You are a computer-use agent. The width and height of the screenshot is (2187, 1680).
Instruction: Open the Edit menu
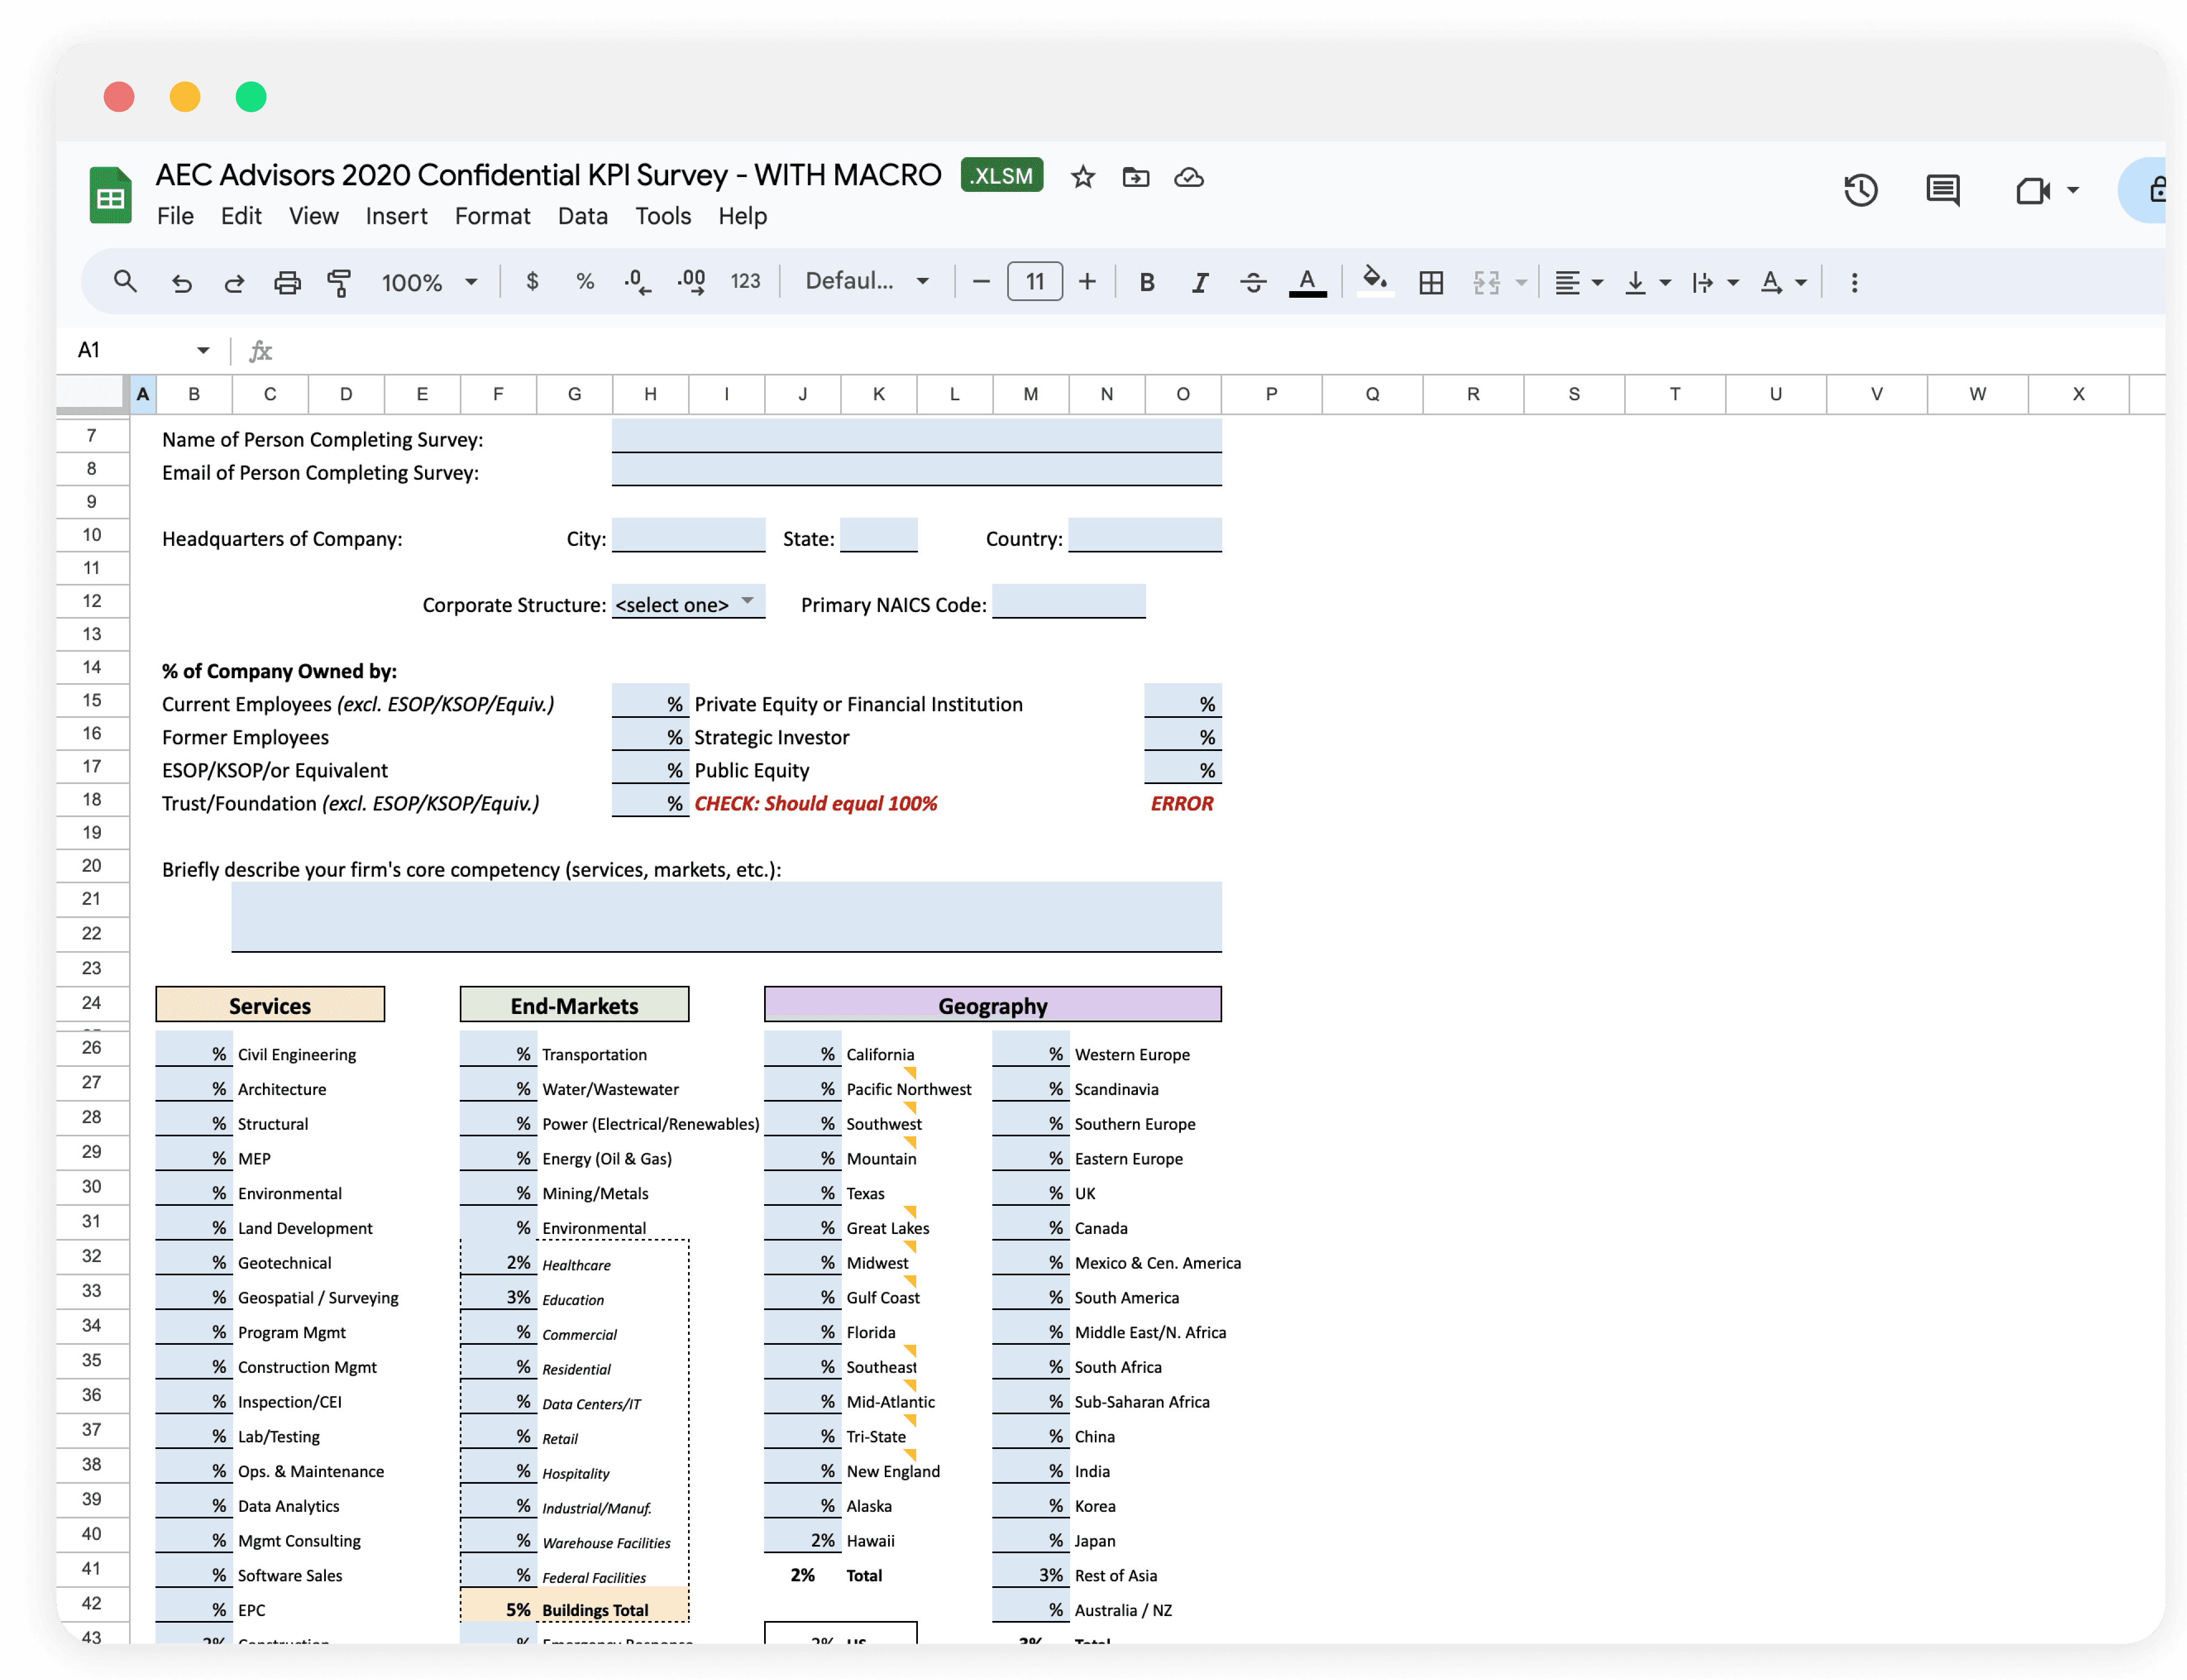(241, 216)
